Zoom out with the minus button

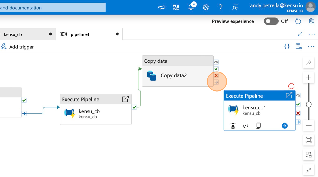[309, 126]
